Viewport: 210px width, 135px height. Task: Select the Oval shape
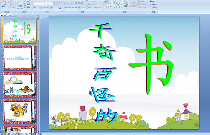pyautogui.click(x=119, y=2)
